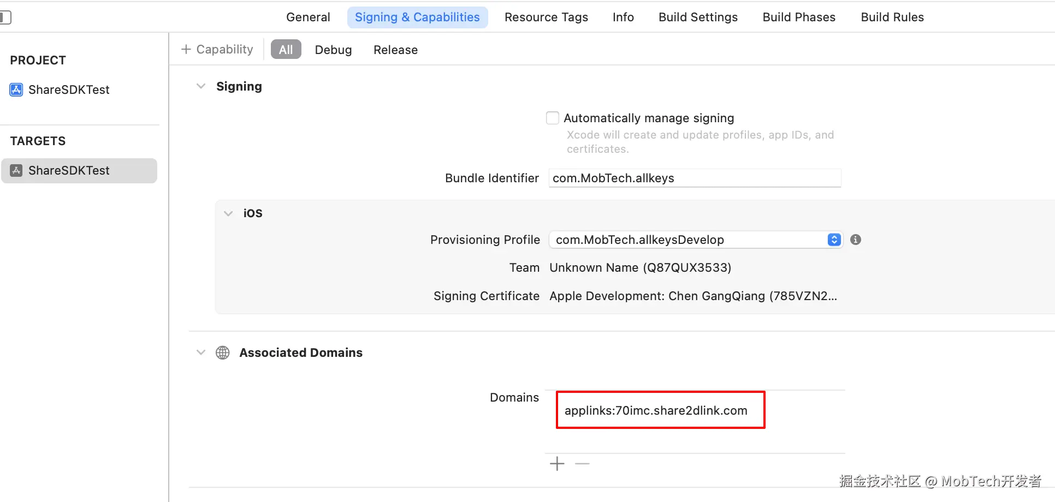1055x502 pixels.
Task: Select the Release configuration filter
Action: pyautogui.click(x=395, y=50)
